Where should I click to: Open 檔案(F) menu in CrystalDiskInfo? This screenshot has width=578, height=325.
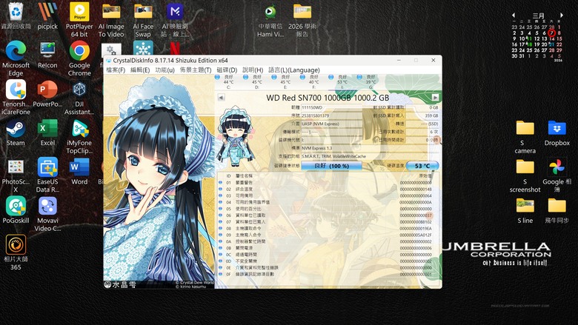pos(116,70)
